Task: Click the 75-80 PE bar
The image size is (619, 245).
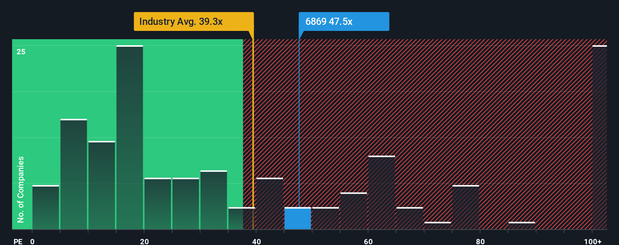Action: pos(466,207)
